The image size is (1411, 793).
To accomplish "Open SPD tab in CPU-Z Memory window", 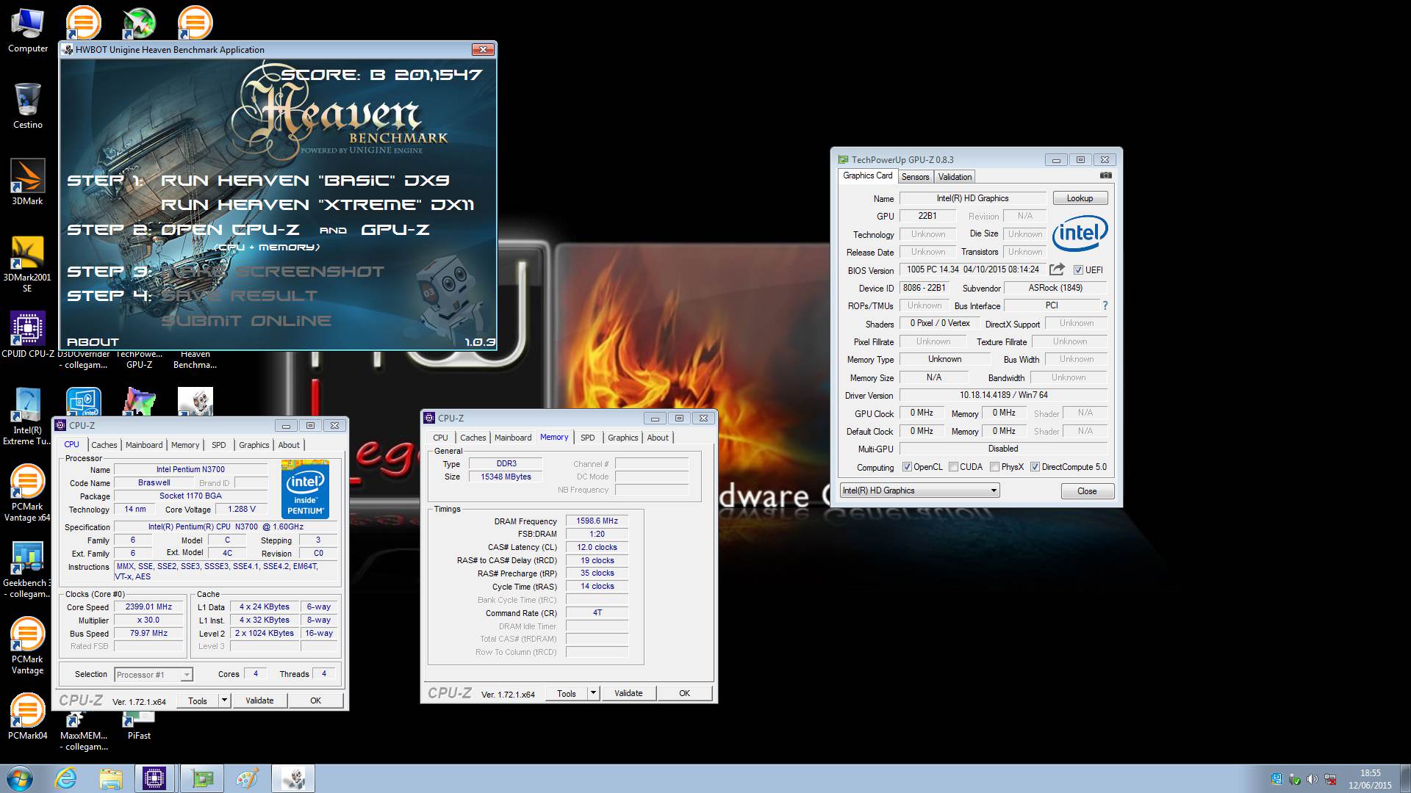I will pos(587,438).
